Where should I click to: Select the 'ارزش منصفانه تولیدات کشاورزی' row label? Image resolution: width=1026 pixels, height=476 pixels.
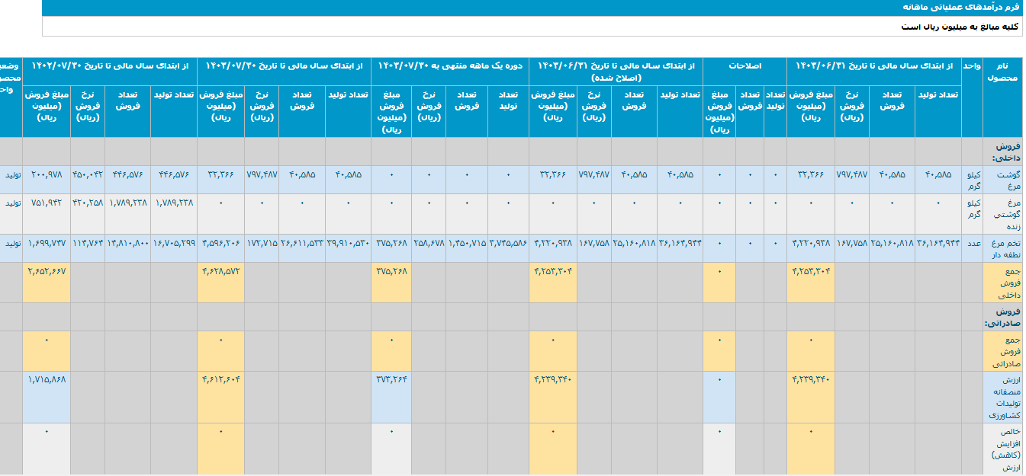coord(1002,397)
